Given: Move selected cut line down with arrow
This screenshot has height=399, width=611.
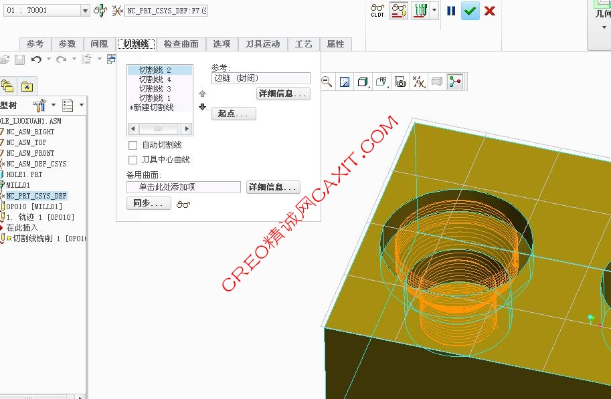Looking at the screenshot, I should pyautogui.click(x=202, y=107).
